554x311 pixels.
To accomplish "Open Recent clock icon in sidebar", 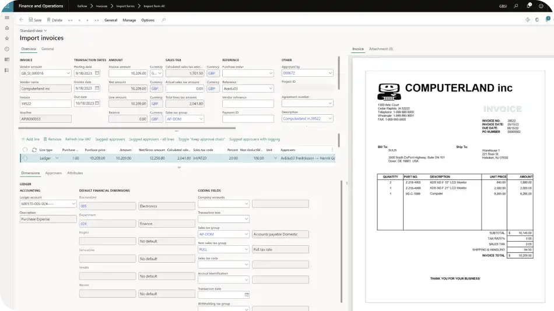I will pyautogui.click(x=7, y=49).
